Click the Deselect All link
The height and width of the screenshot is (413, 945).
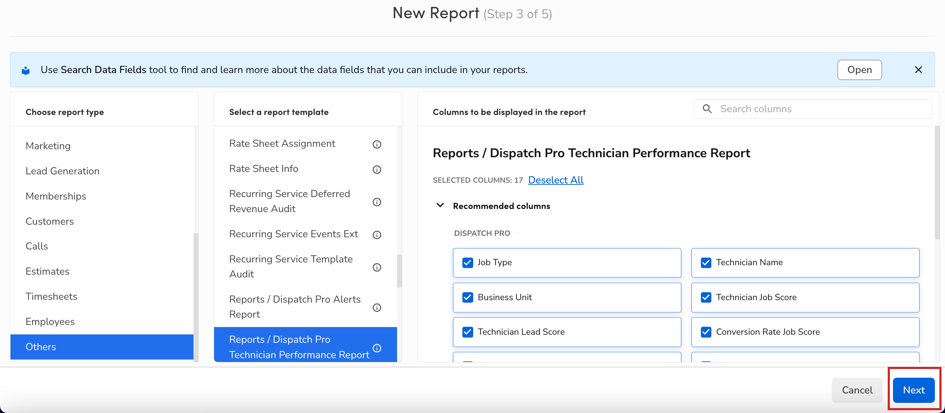click(x=555, y=180)
